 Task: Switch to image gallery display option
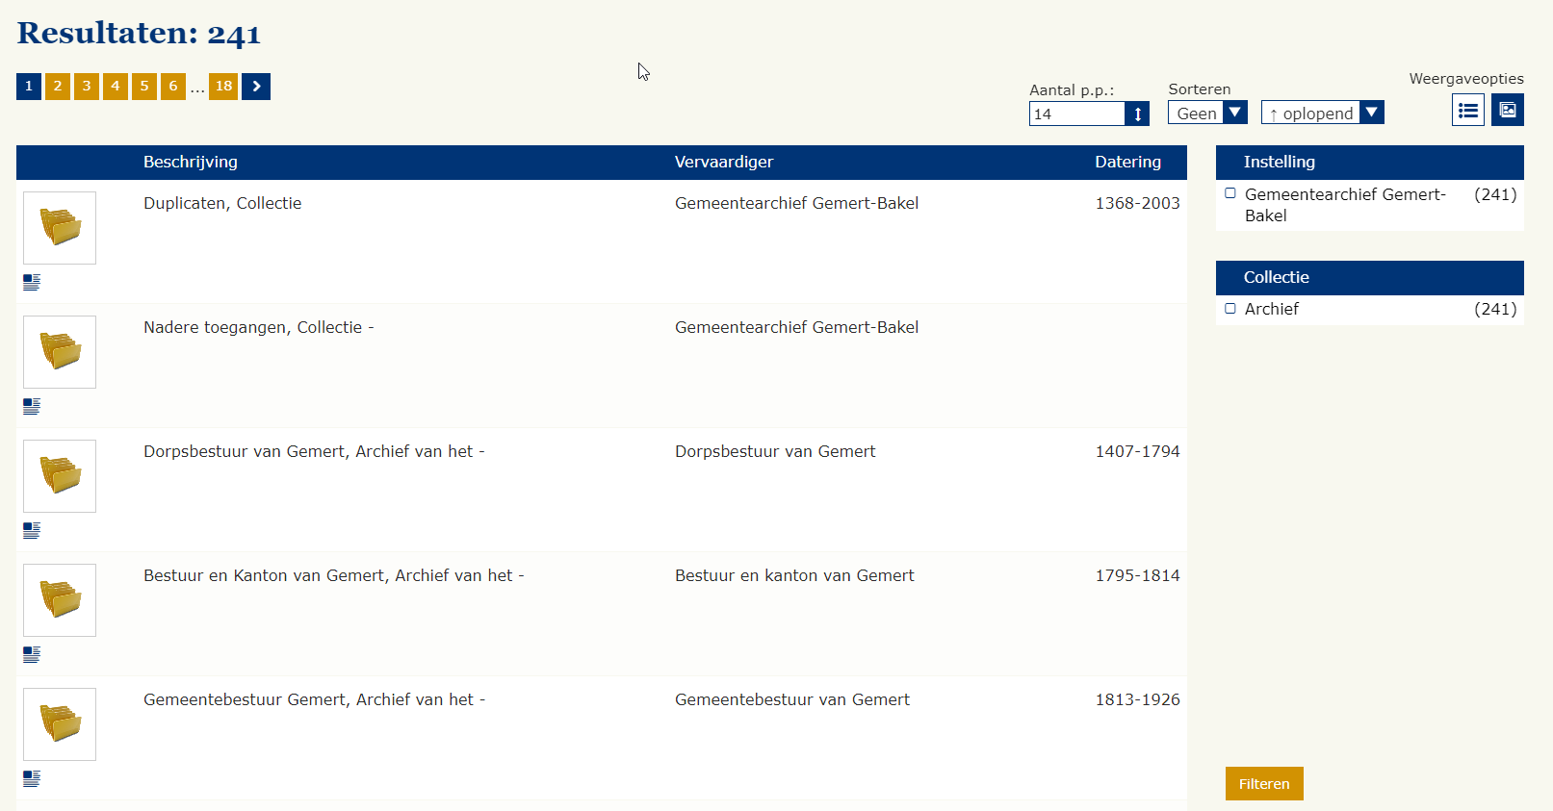click(1508, 110)
